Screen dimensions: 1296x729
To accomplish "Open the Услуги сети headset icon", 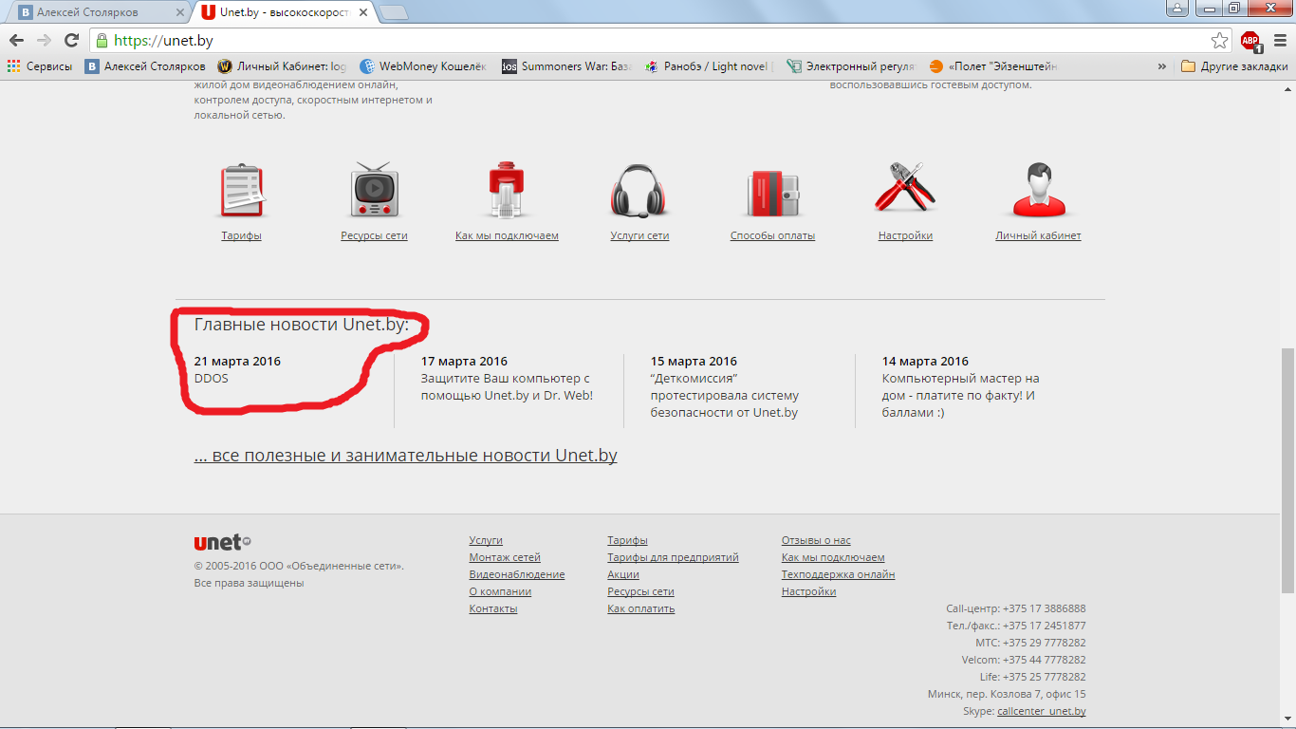I will click(639, 192).
